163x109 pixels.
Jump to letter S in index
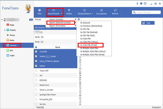tap(80, 86)
